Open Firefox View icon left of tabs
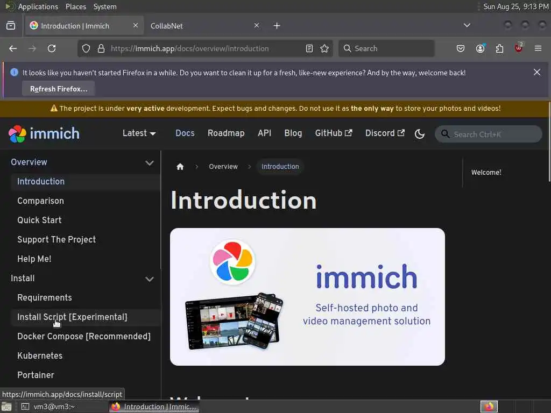 click(x=11, y=26)
